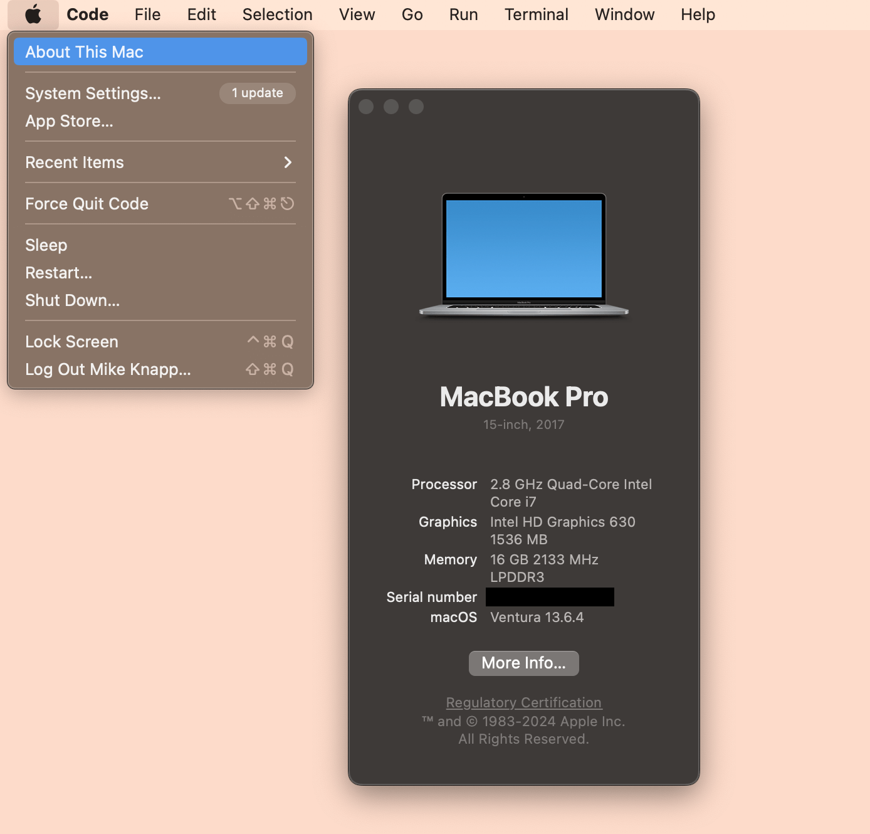The width and height of the screenshot is (870, 834).
Task: Open the Code application menu
Action: (x=88, y=14)
